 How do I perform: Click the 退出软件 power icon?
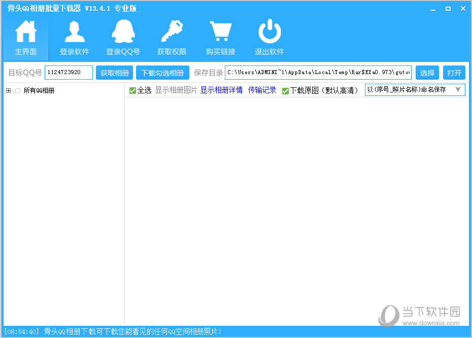269,31
